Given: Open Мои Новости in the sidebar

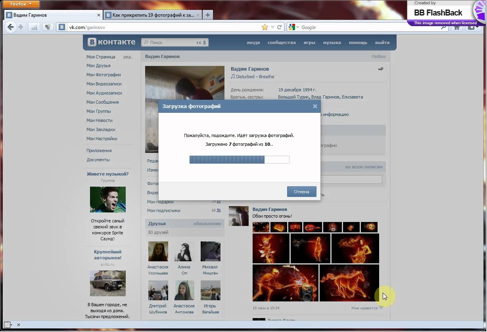Looking at the screenshot, I should coord(100,121).
